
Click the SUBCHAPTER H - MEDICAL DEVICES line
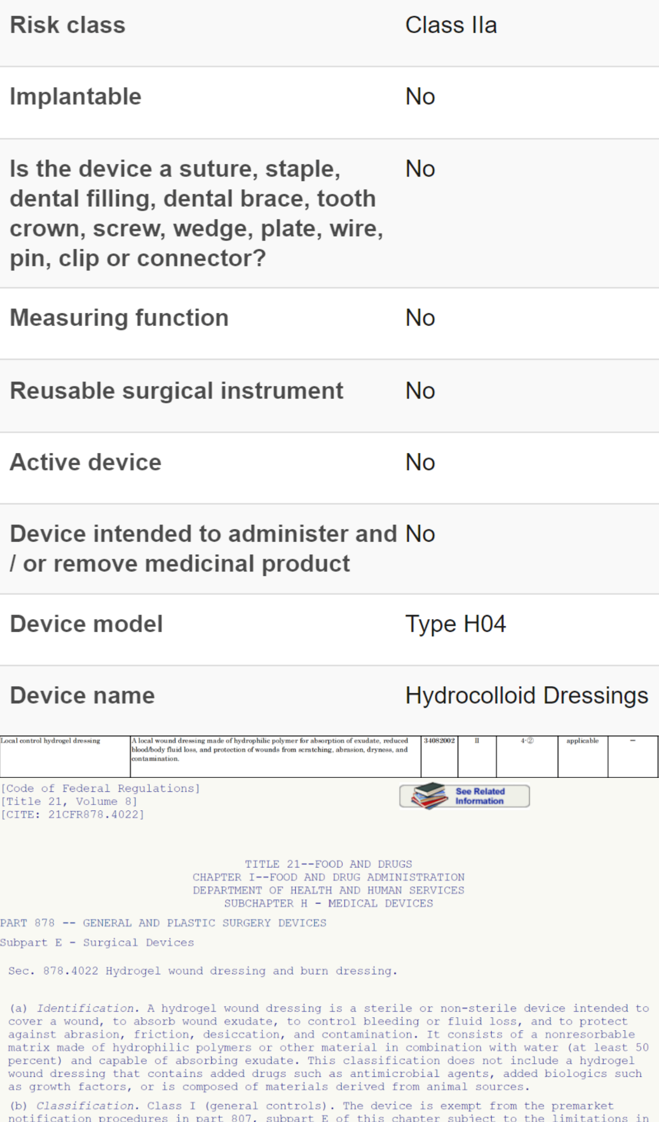pos(328,904)
